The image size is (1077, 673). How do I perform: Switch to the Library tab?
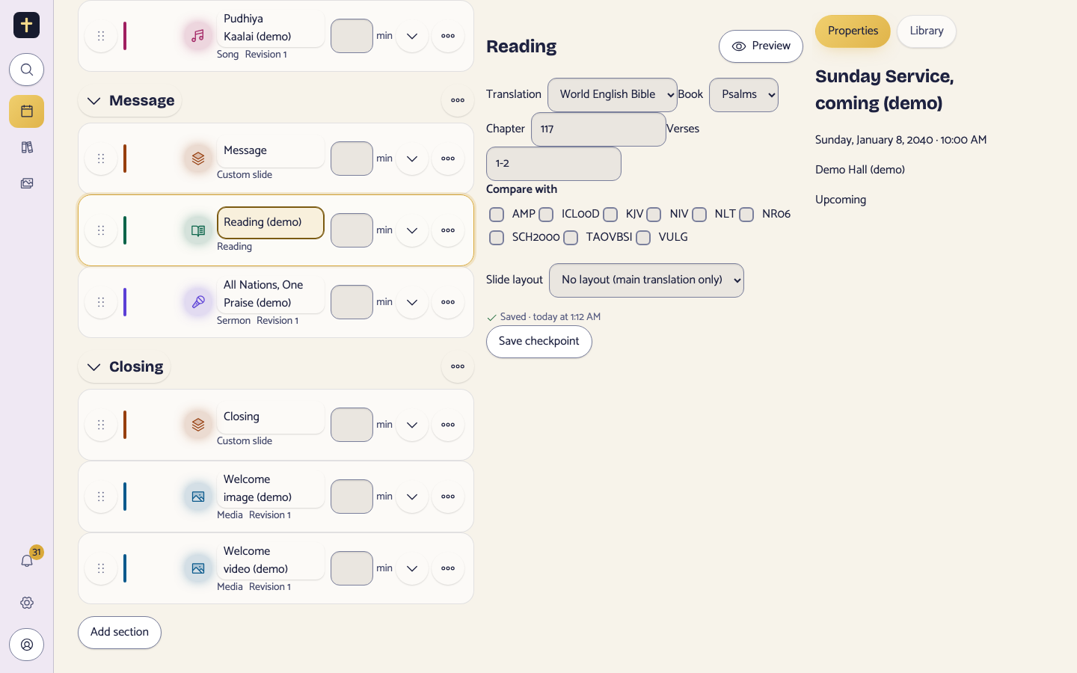[x=927, y=31]
